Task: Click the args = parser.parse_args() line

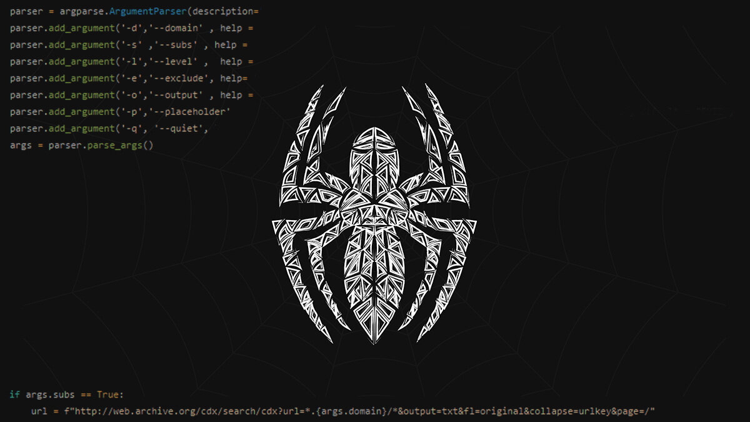Action: click(82, 145)
